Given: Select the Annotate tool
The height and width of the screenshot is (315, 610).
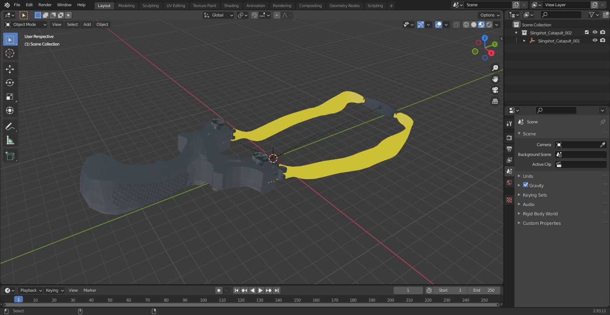Looking at the screenshot, I should (x=10, y=126).
